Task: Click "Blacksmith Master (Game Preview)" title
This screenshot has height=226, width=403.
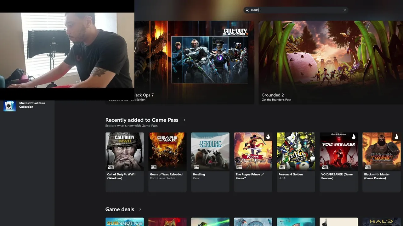Action: coord(377,176)
